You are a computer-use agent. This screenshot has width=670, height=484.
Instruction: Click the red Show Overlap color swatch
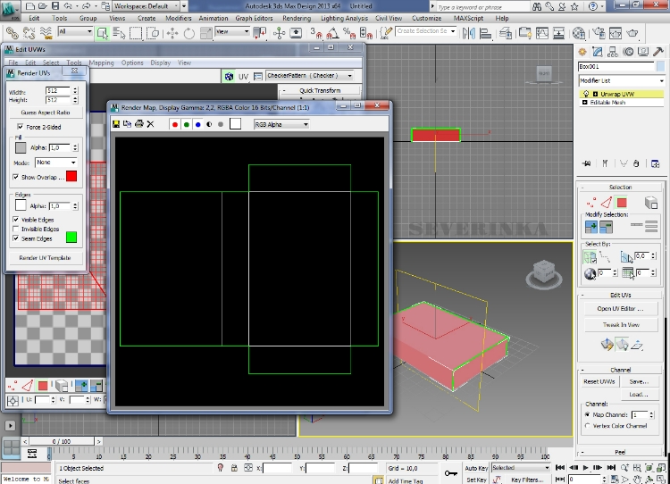point(71,176)
